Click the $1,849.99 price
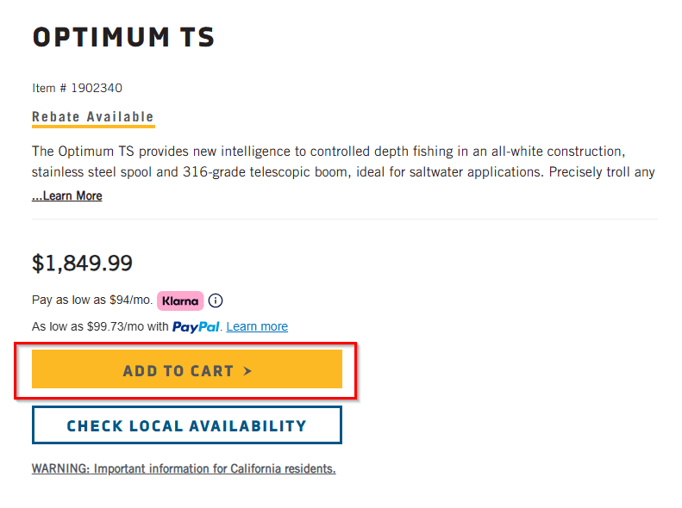Image resolution: width=682 pixels, height=508 pixels. click(x=82, y=263)
